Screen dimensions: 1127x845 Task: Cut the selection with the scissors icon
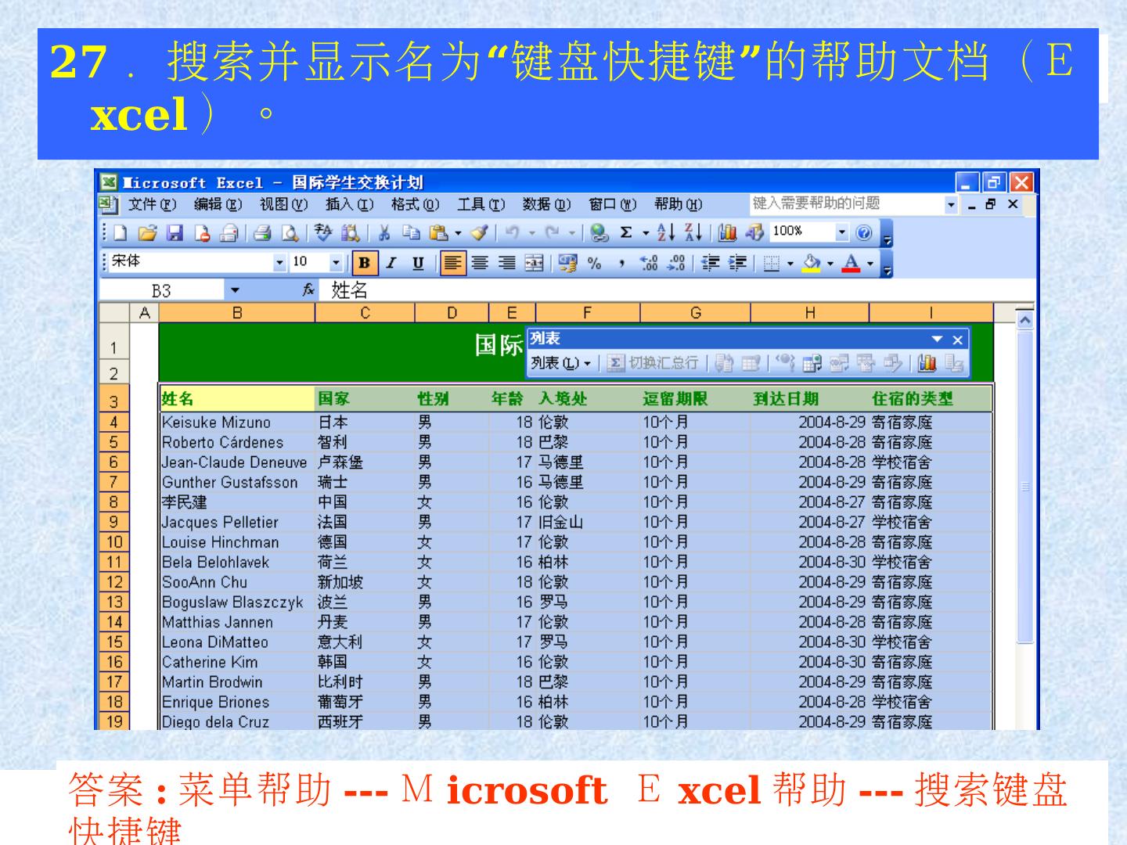click(384, 232)
